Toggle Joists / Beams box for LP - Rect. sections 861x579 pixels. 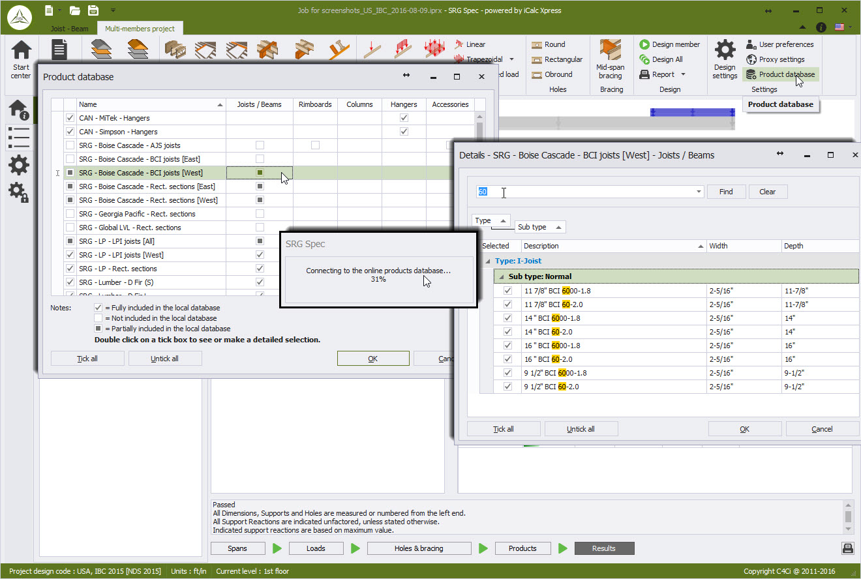260,269
